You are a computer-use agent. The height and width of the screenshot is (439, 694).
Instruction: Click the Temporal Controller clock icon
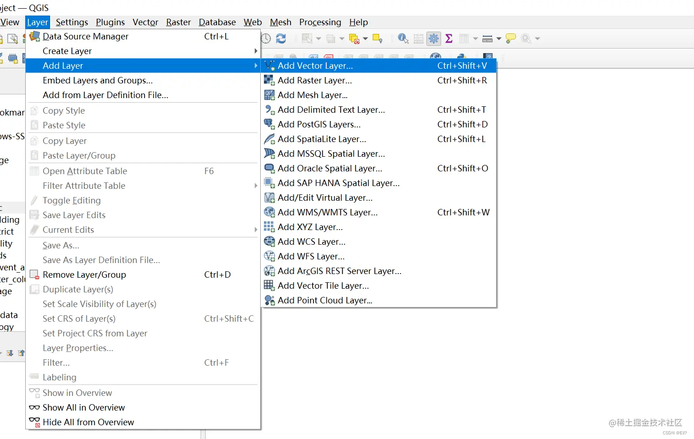(x=266, y=39)
